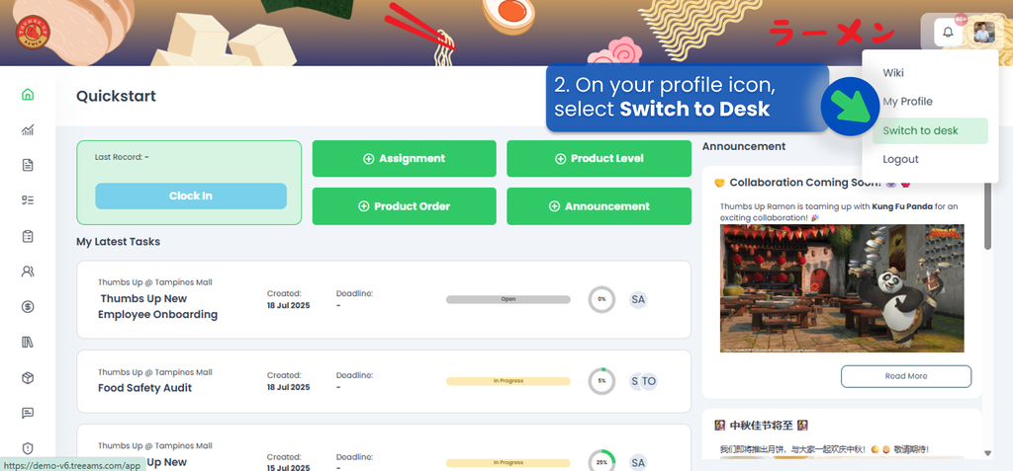
Task: Click the profile avatar picture
Action: tap(983, 33)
